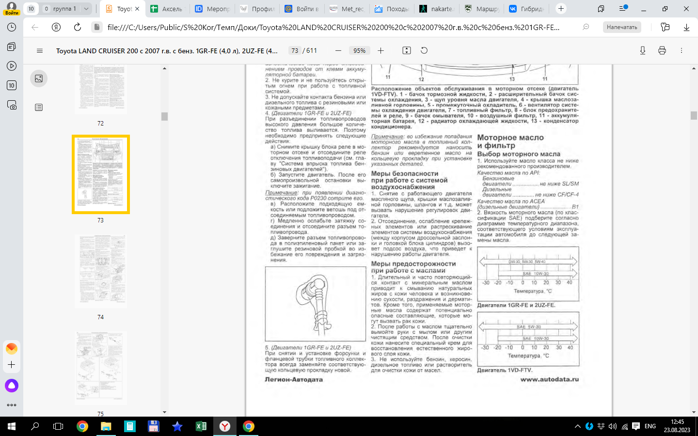Switch to the Походы tab
Image resolution: width=698 pixels, height=436 pixels.
click(392, 9)
